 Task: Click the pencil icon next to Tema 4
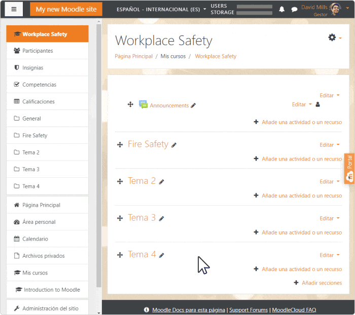coord(162,255)
